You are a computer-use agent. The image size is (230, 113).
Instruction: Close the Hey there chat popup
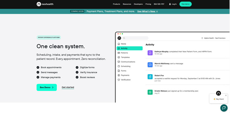point(226,95)
